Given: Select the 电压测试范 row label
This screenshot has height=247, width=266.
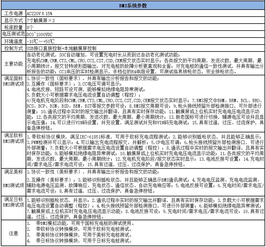Looking at the screenshot, I should (x=13, y=34).
